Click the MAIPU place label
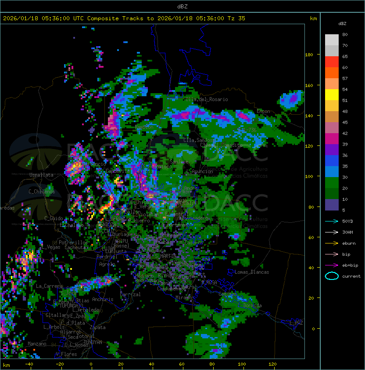The image size is (365, 370). click(121, 241)
